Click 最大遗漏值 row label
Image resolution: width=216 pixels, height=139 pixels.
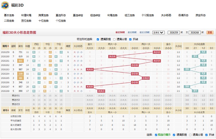[x=16, y=125]
